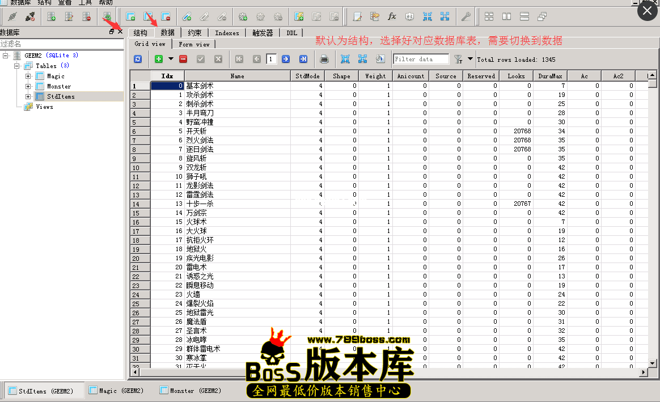Jump to the last data page

click(303, 59)
